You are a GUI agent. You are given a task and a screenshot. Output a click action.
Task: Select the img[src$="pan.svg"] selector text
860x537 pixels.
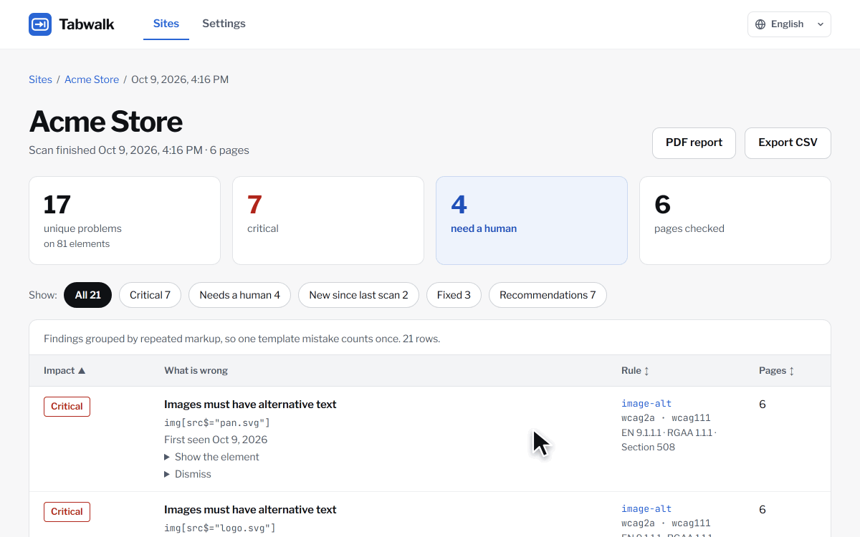tap(217, 422)
